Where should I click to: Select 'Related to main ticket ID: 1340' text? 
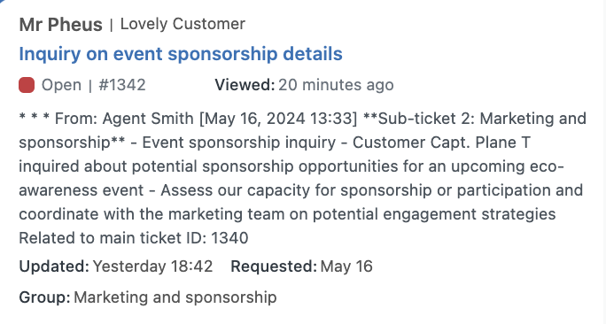tap(134, 238)
